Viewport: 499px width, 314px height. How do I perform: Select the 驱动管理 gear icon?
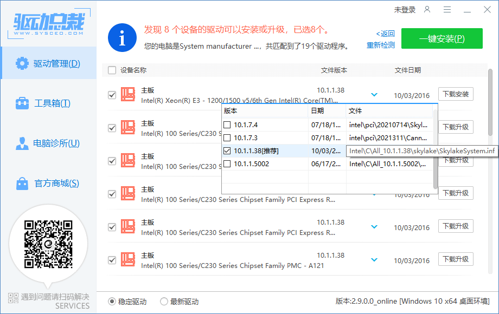(22, 63)
